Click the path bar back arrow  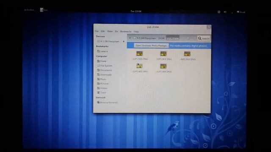click(x=130, y=38)
